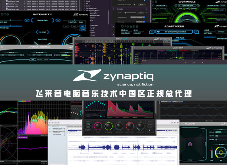Open the Unmix Drums algorithm dropdown
Viewport: 227px width, 165px height.
[39, 55]
